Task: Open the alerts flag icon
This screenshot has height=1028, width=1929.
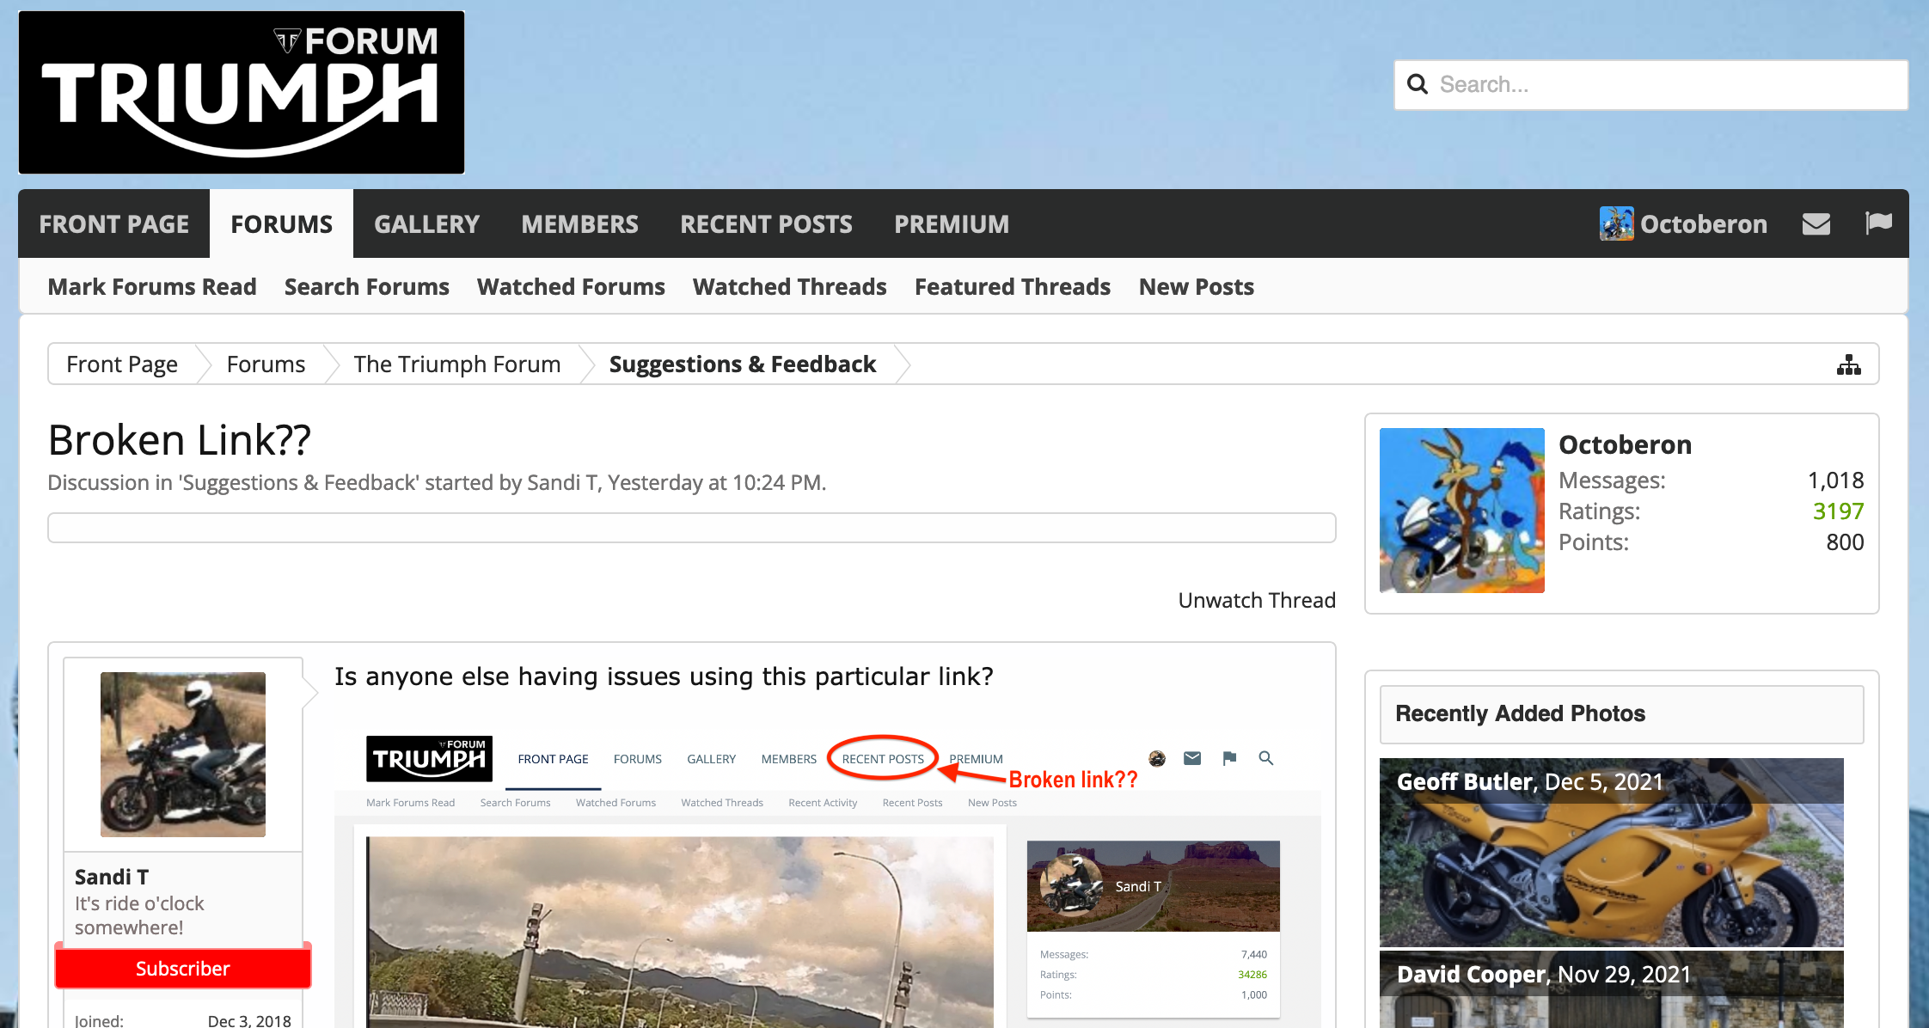Action: tap(1878, 223)
